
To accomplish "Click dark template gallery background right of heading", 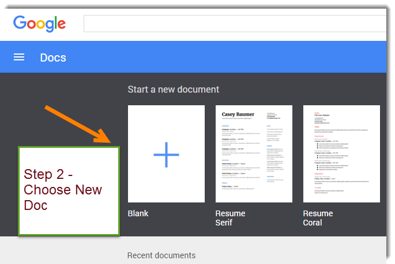I will click(x=300, y=89).
